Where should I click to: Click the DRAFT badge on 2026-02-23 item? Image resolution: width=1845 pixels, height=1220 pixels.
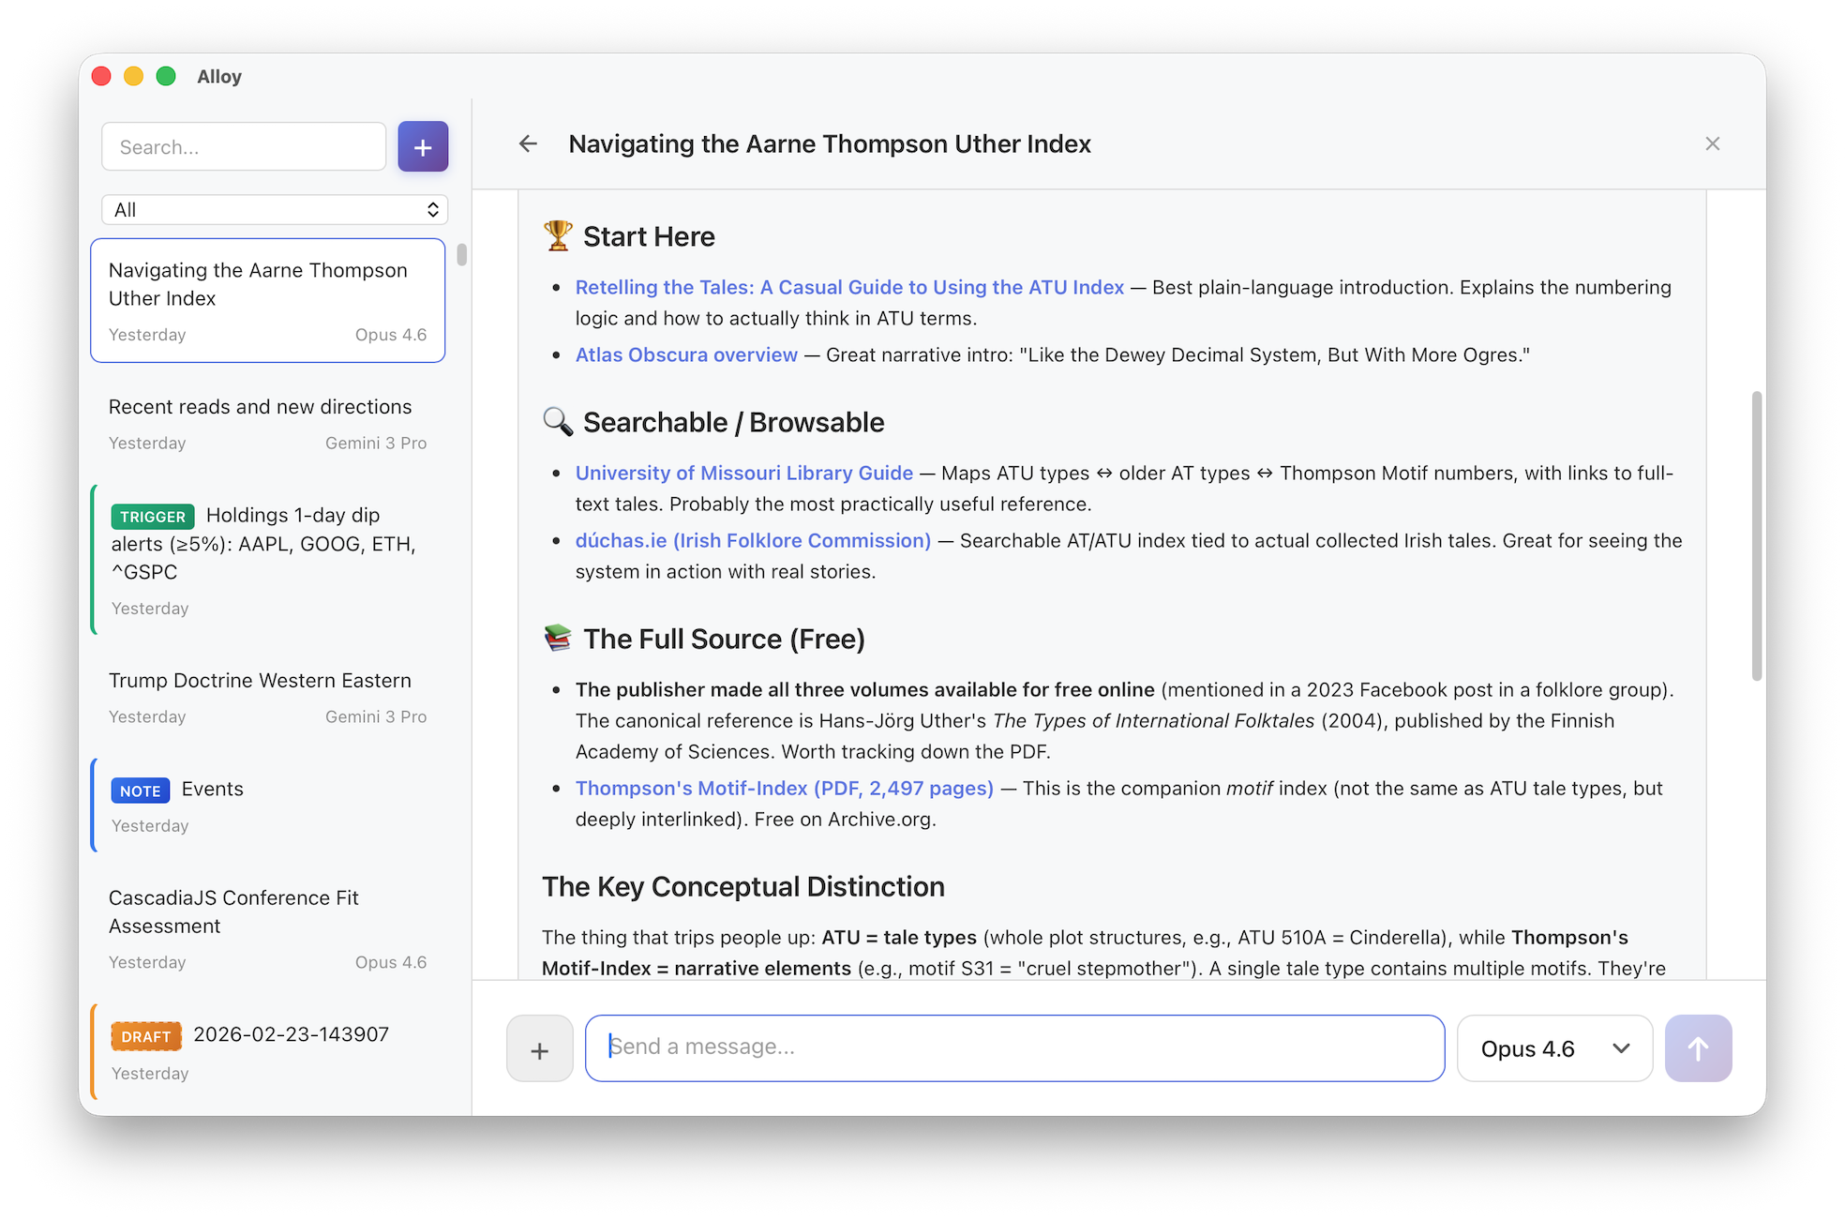(146, 1035)
